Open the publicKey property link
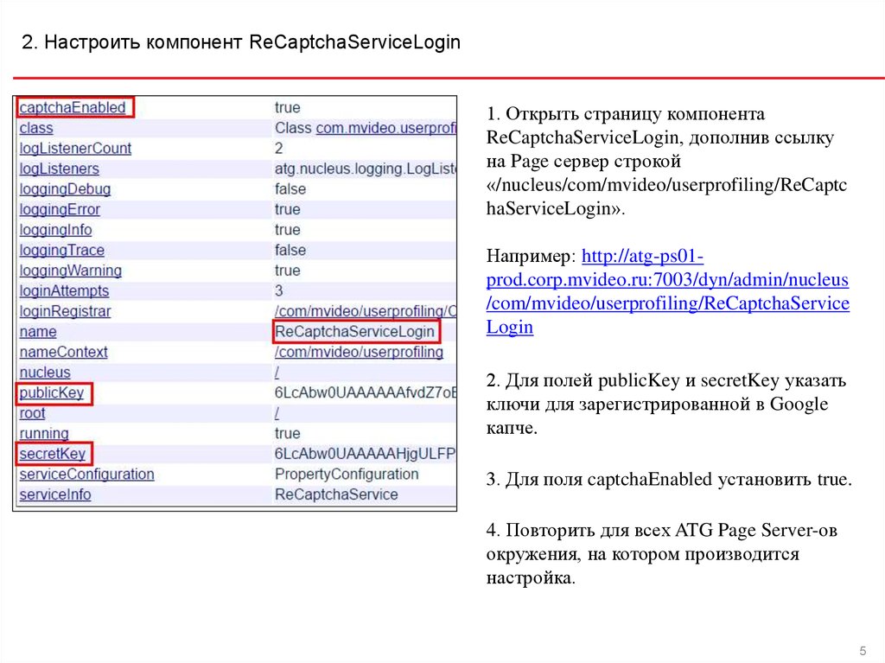 (x=51, y=393)
